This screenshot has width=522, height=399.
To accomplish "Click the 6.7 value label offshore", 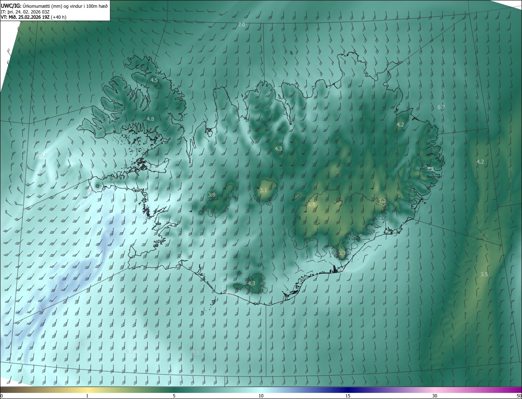I will tap(441, 107).
